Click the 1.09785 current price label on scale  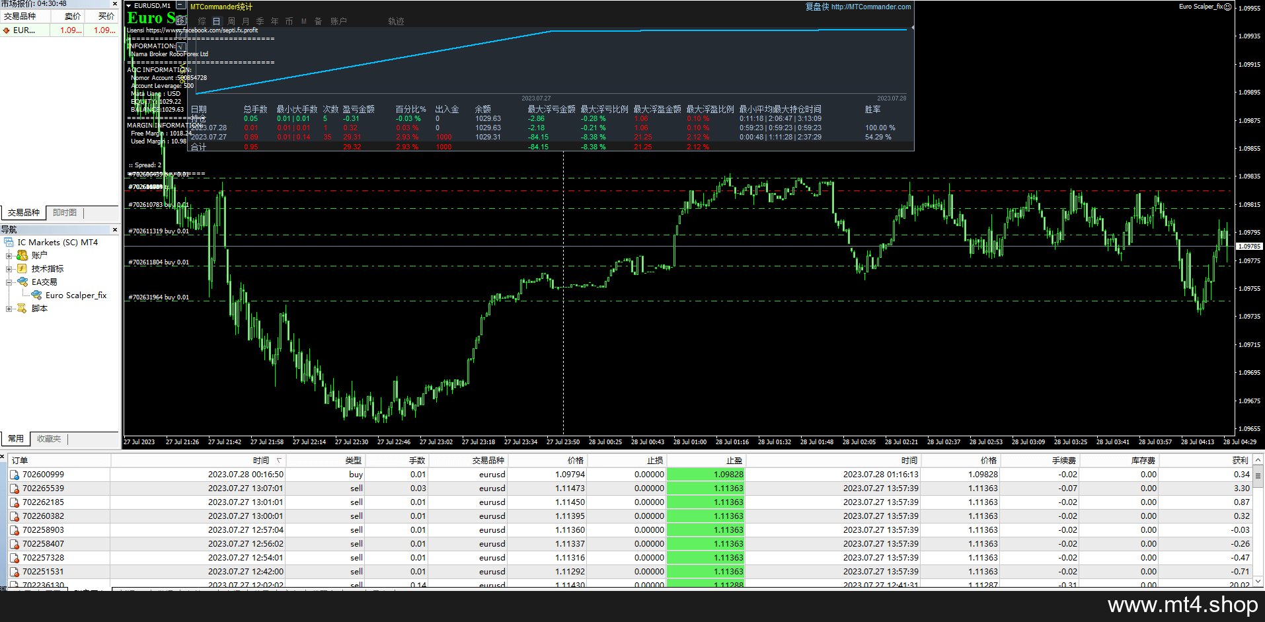1248,247
